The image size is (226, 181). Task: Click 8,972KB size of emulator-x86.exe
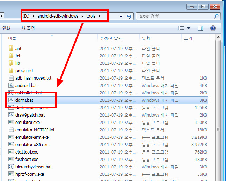click(x=199, y=144)
